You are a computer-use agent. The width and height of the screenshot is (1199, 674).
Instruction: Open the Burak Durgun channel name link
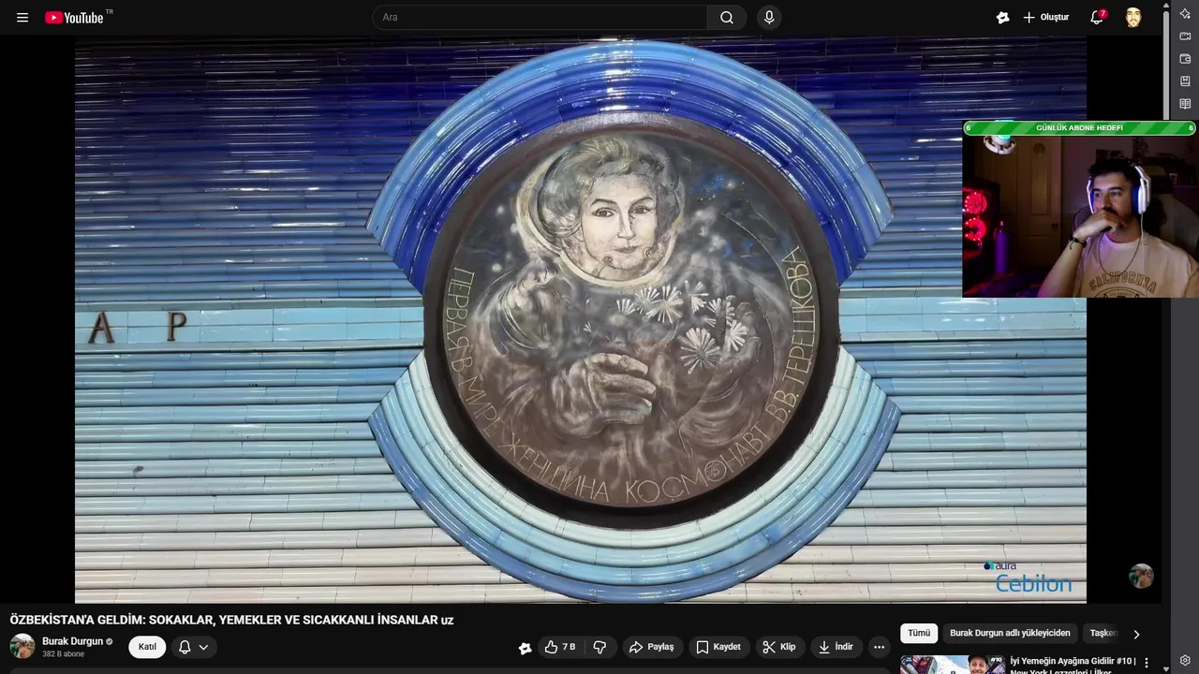click(72, 641)
